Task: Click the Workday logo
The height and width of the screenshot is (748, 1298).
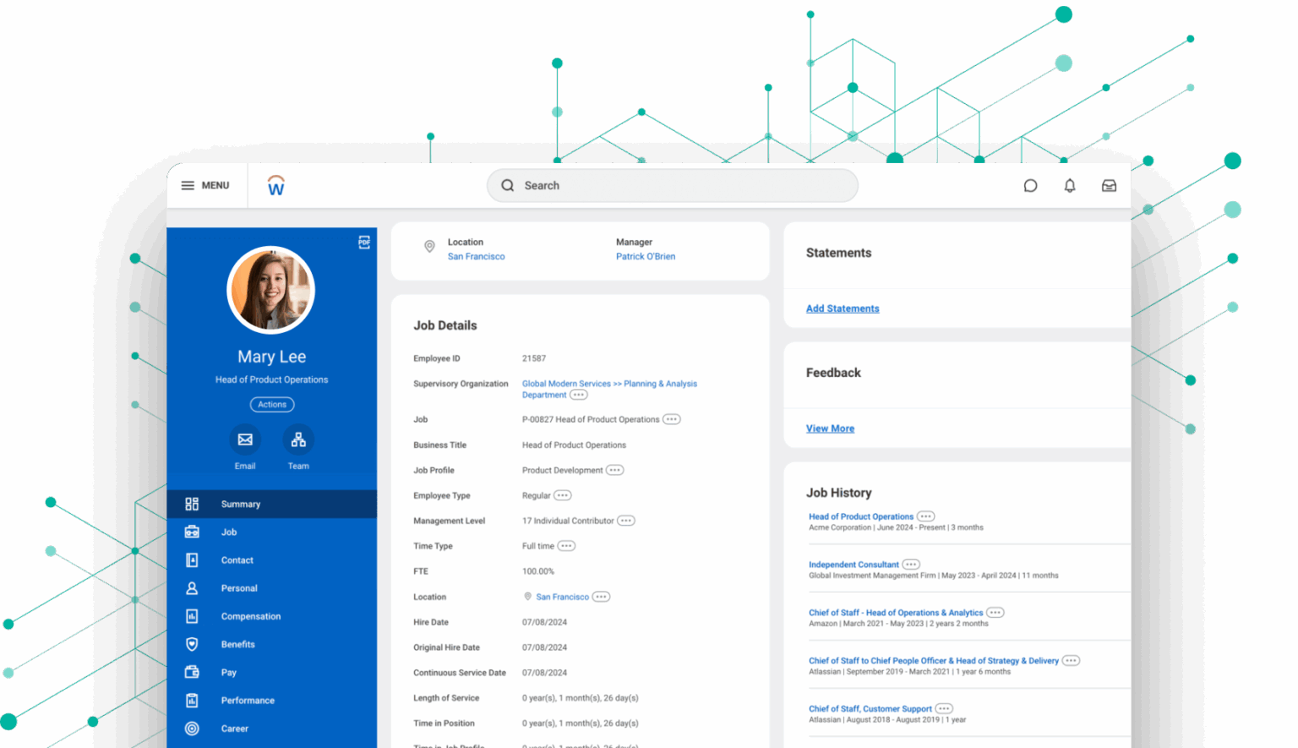Action: (275, 185)
